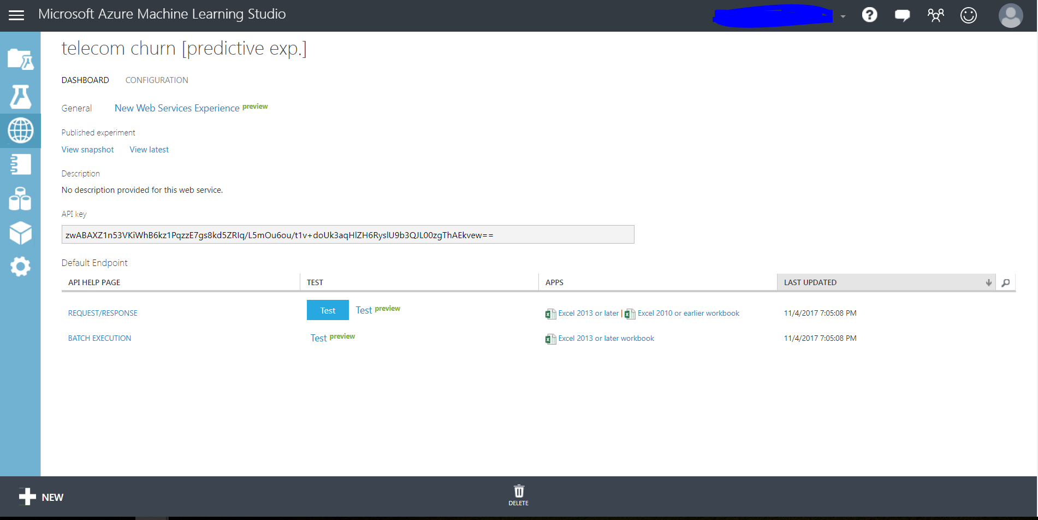
Task: Click the APPS column header
Action: click(x=554, y=282)
